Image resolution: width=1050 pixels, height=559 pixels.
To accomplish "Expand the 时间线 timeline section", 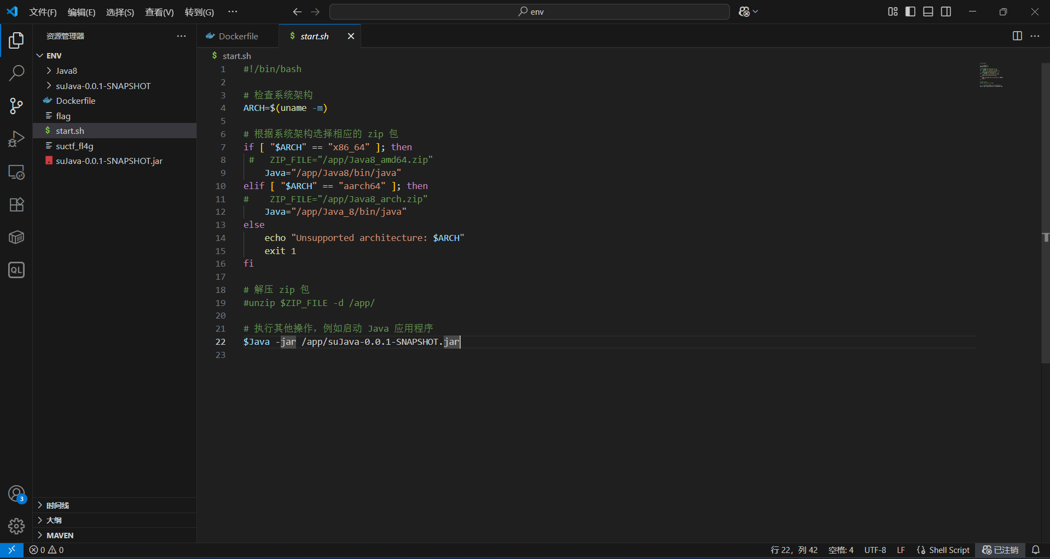I will tap(115, 505).
